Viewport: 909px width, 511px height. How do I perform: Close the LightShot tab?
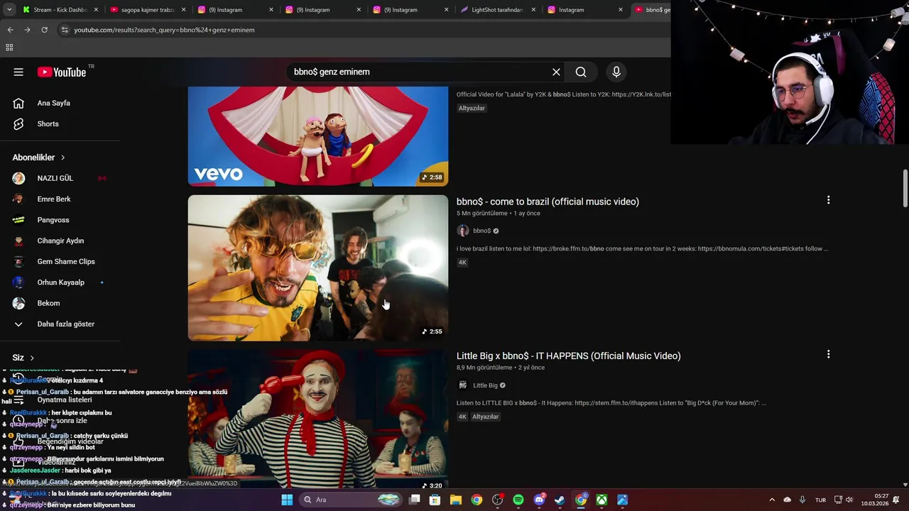pyautogui.click(x=533, y=10)
